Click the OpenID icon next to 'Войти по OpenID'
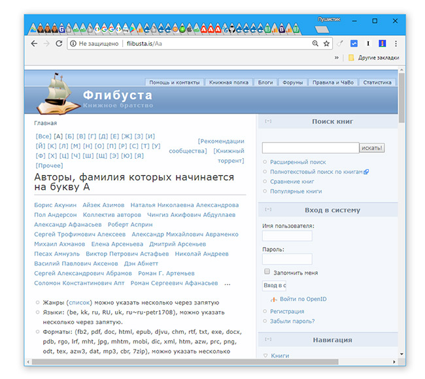Image resolution: width=425 pixels, height=379 pixels. 274,299
